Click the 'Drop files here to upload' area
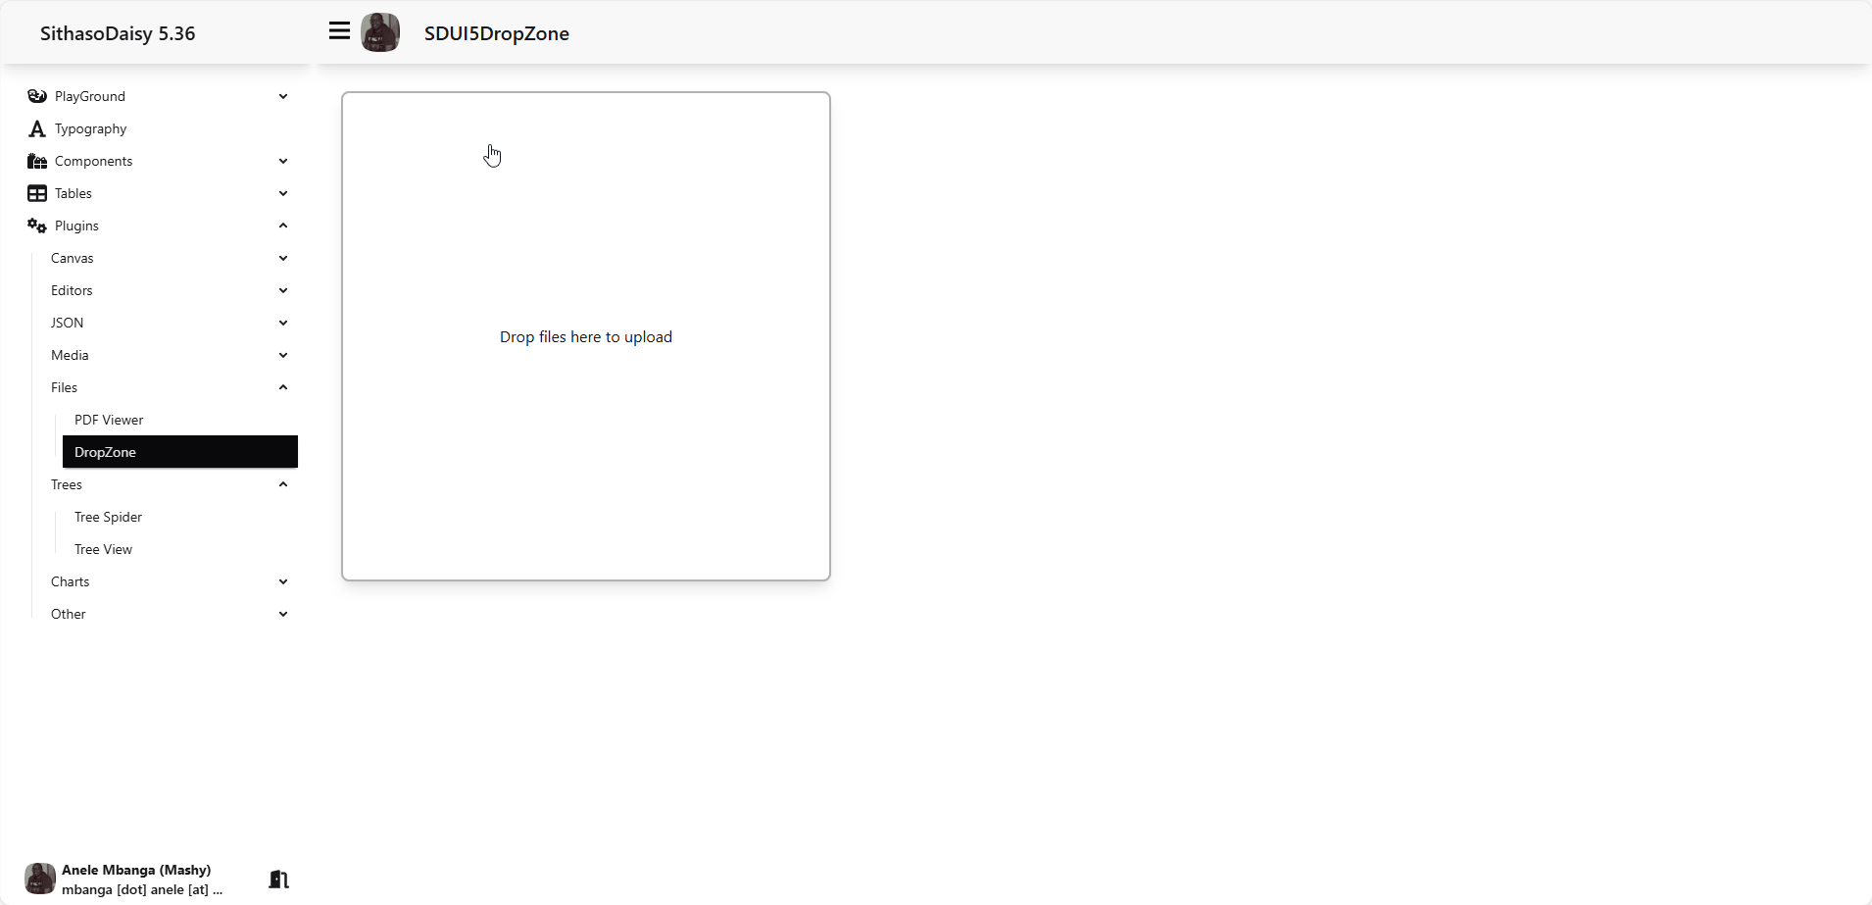Image resolution: width=1872 pixels, height=905 pixels. pos(586,336)
